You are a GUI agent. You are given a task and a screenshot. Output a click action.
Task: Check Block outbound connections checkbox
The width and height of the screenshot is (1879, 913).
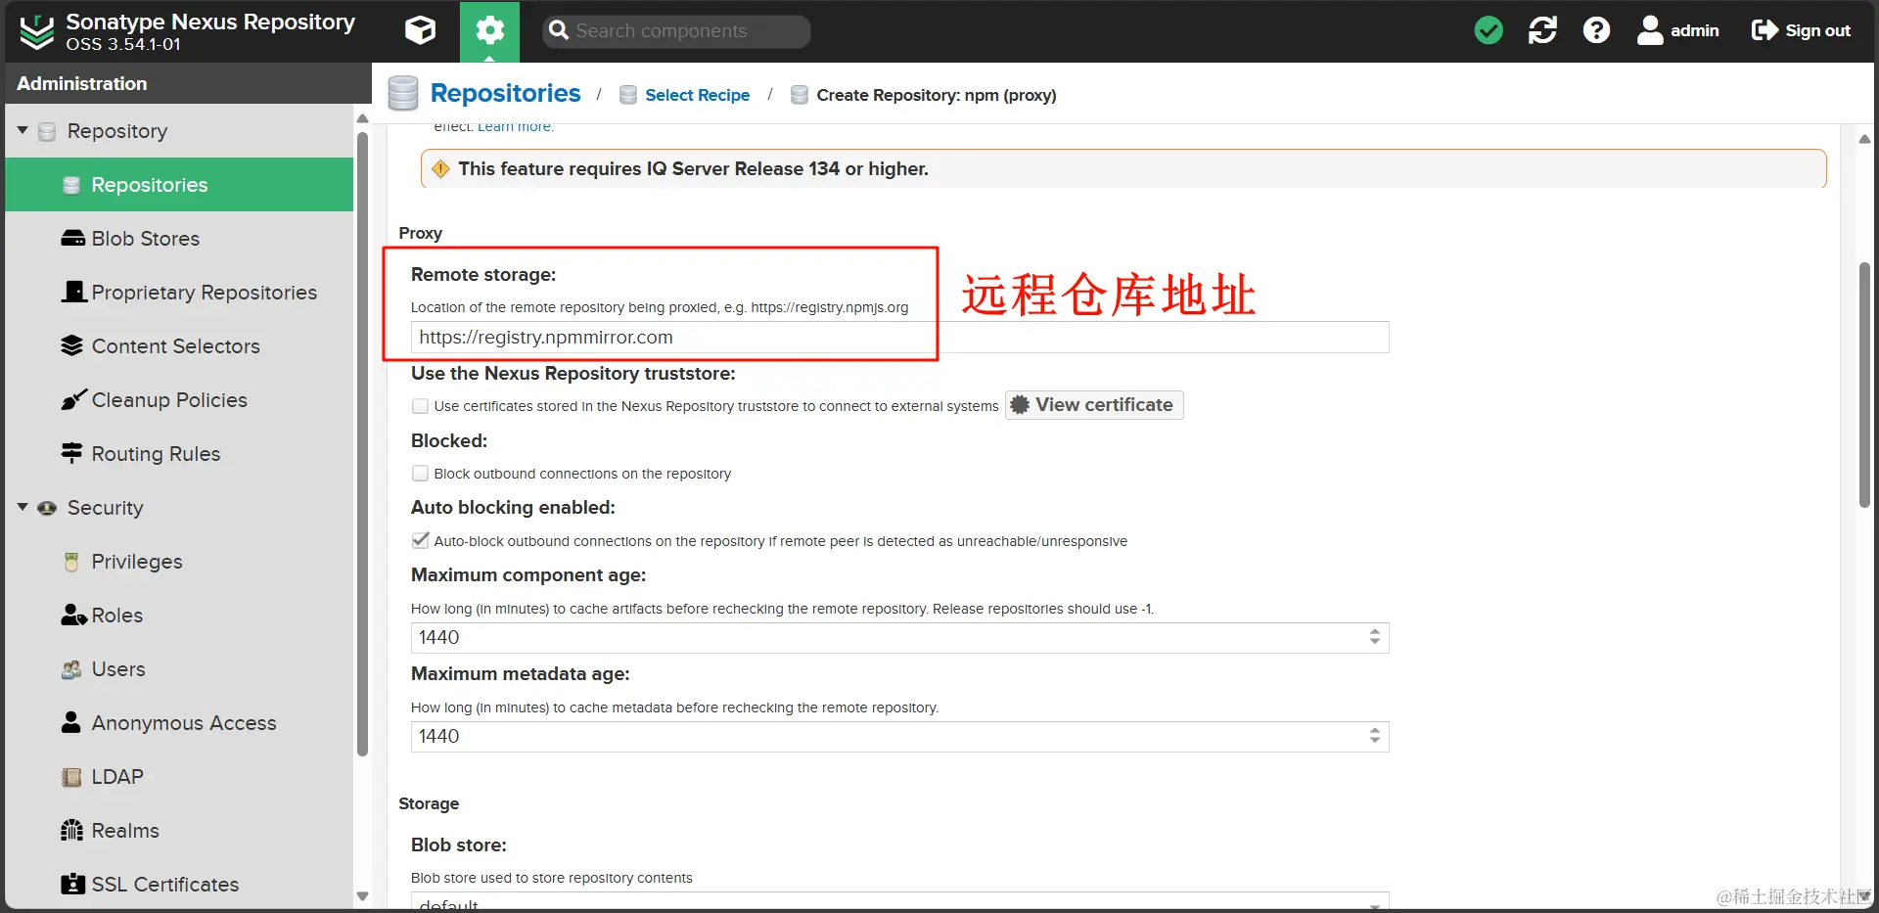(421, 474)
